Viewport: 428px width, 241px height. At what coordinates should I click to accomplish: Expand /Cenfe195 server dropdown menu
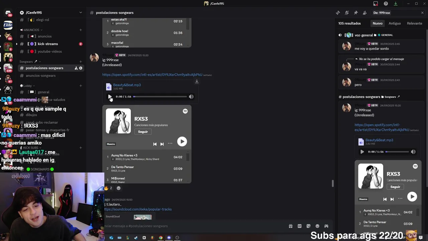pos(80,13)
